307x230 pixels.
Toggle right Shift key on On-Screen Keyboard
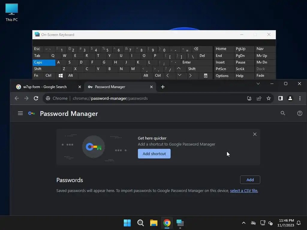pos(199,69)
